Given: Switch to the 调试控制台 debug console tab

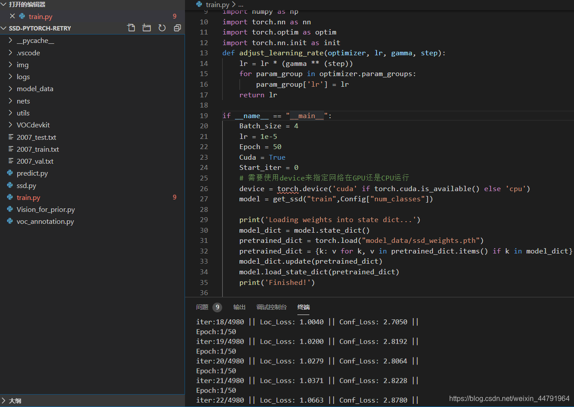Looking at the screenshot, I should point(271,307).
